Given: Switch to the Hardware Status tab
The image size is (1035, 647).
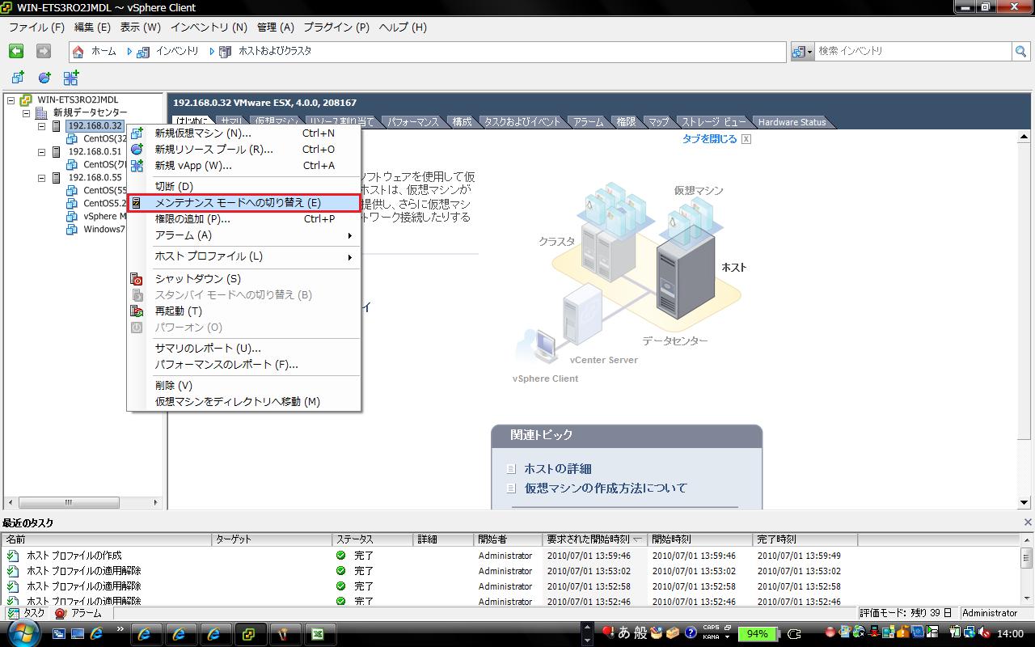Looking at the screenshot, I should [792, 122].
